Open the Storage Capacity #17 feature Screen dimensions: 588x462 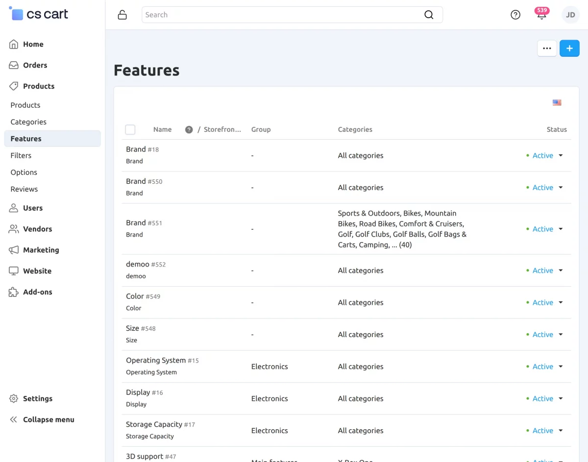[x=154, y=424]
